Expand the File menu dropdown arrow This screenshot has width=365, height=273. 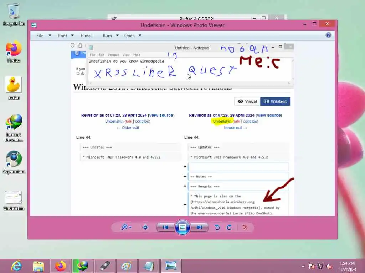[50, 36]
